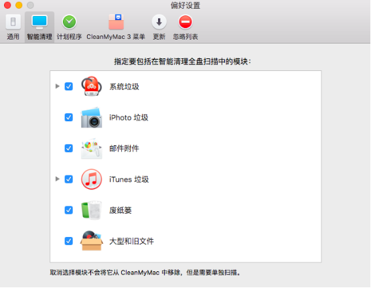This screenshot has height=288, width=371.
Task: Disable the 大型和旧文件 checkbox
Action: pyautogui.click(x=68, y=241)
